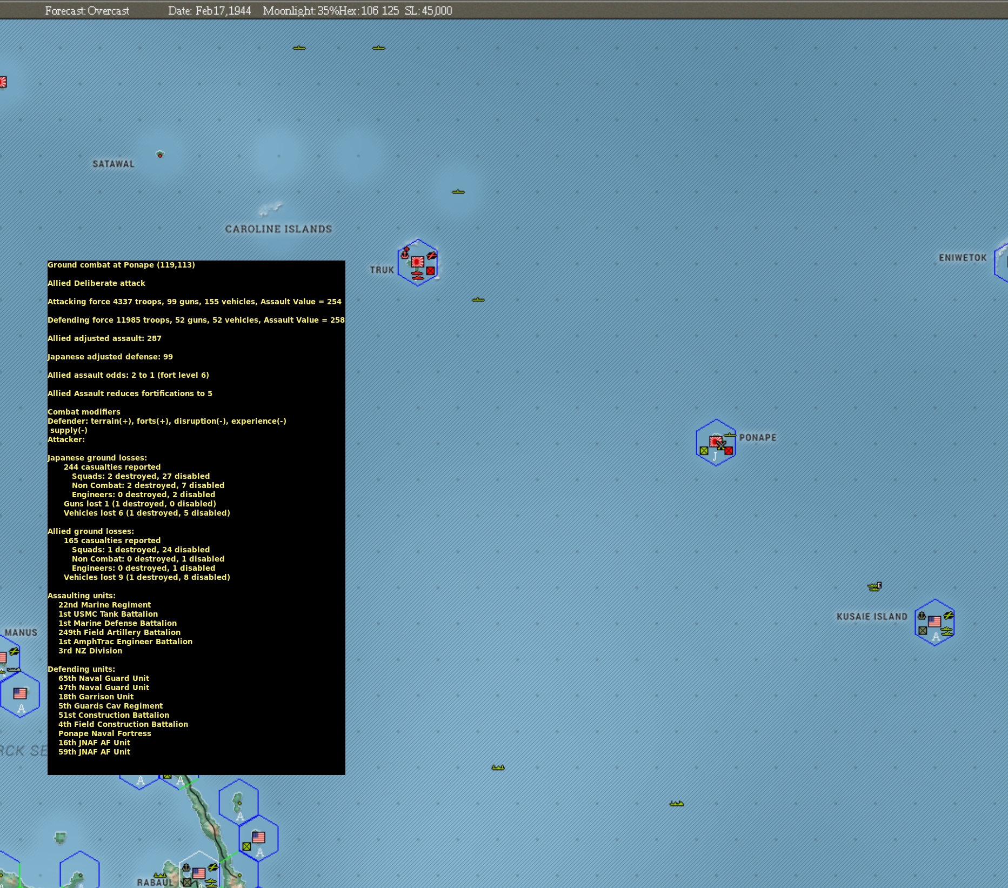Click the ship icon atop Ponape hex
The width and height of the screenshot is (1008, 888).
(730, 435)
